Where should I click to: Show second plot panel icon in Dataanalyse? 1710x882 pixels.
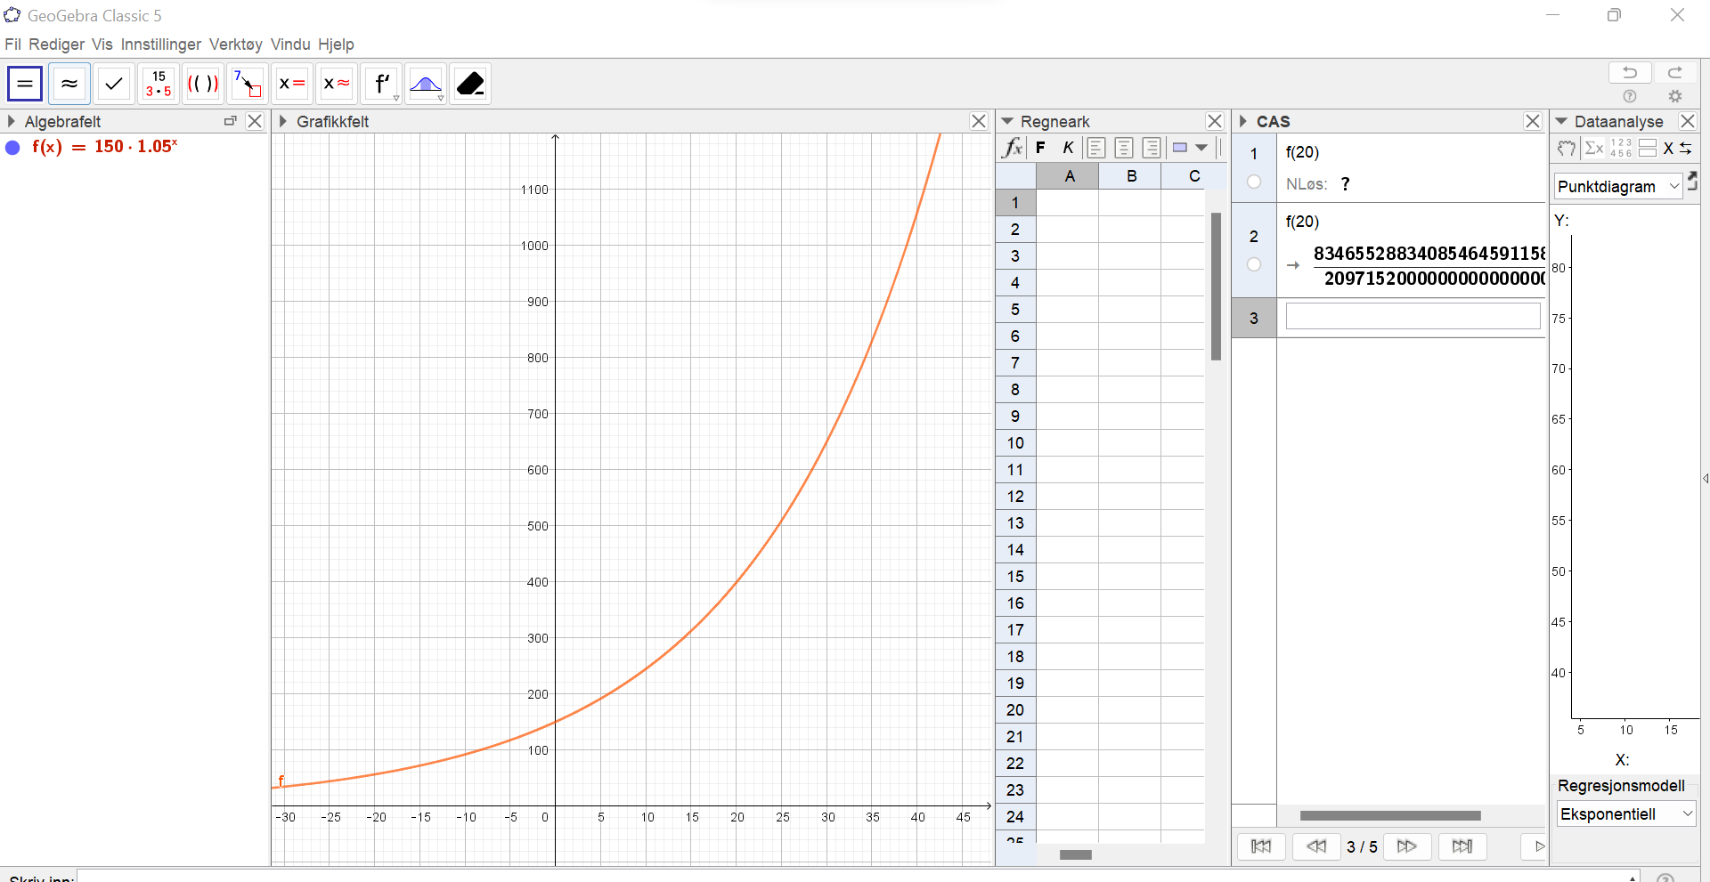[1648, 149]
